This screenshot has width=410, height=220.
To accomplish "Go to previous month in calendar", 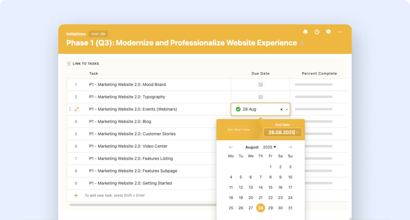I will 231,147.
